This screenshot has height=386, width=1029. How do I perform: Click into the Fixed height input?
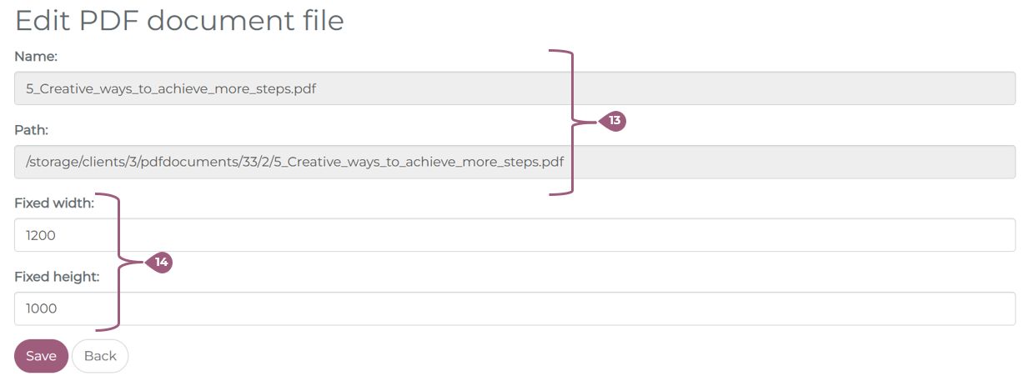coord(514,308)
